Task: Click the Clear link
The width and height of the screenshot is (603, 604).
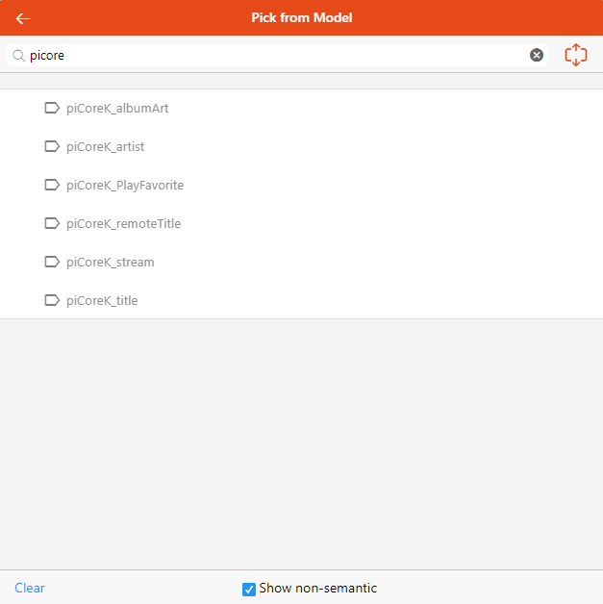Action: [x=30, y=588]
